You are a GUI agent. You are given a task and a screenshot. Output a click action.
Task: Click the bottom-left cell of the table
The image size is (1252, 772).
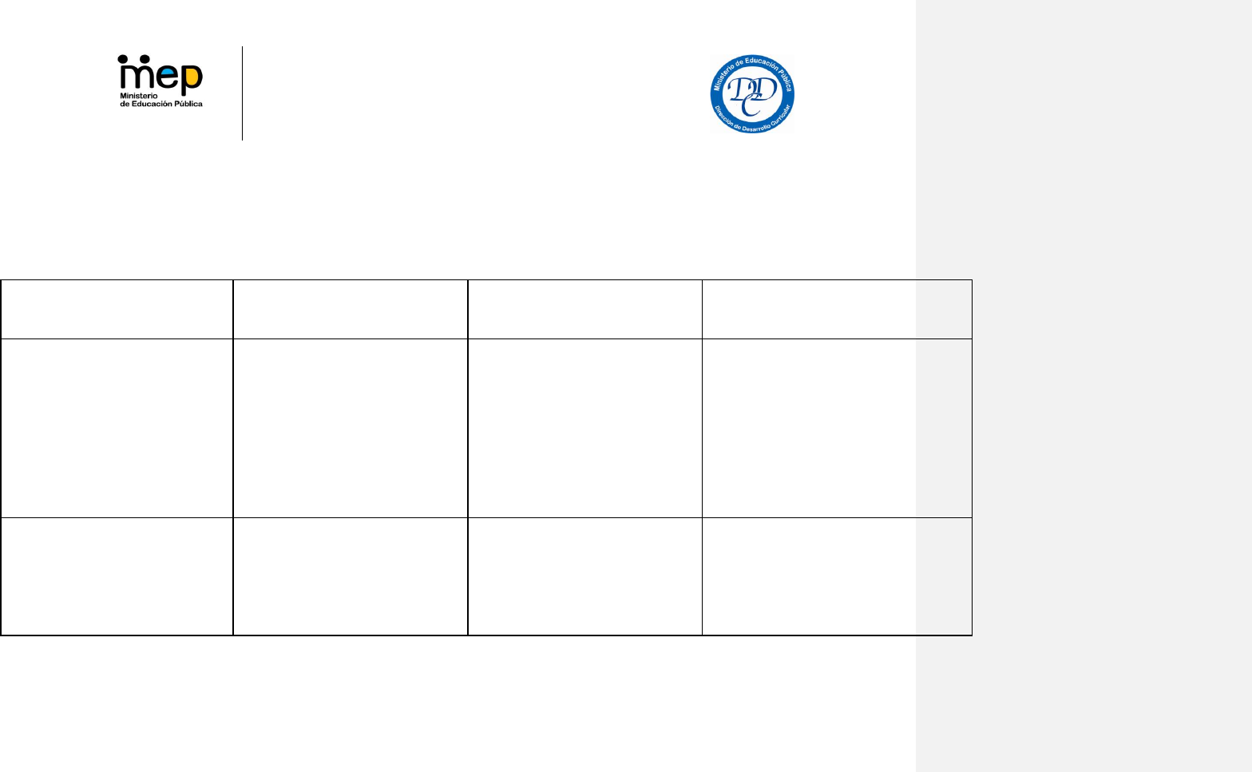click(117, 576)
